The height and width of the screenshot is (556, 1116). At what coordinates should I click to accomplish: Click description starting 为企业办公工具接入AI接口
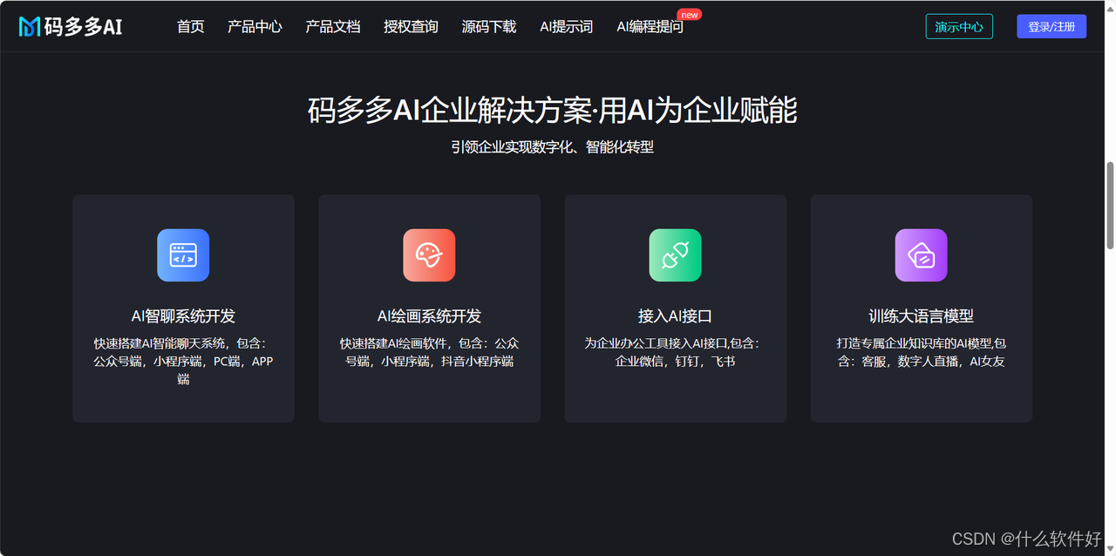click(676, 352)
